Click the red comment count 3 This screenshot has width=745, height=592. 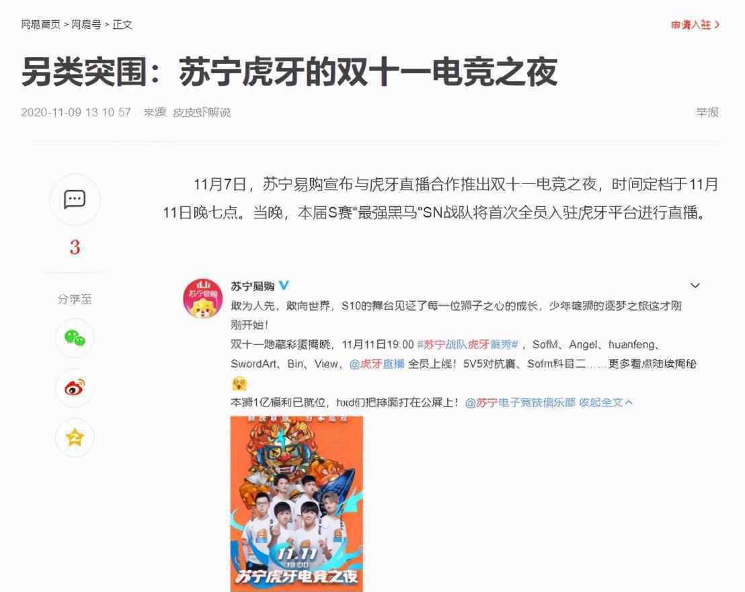pos(75,247)
